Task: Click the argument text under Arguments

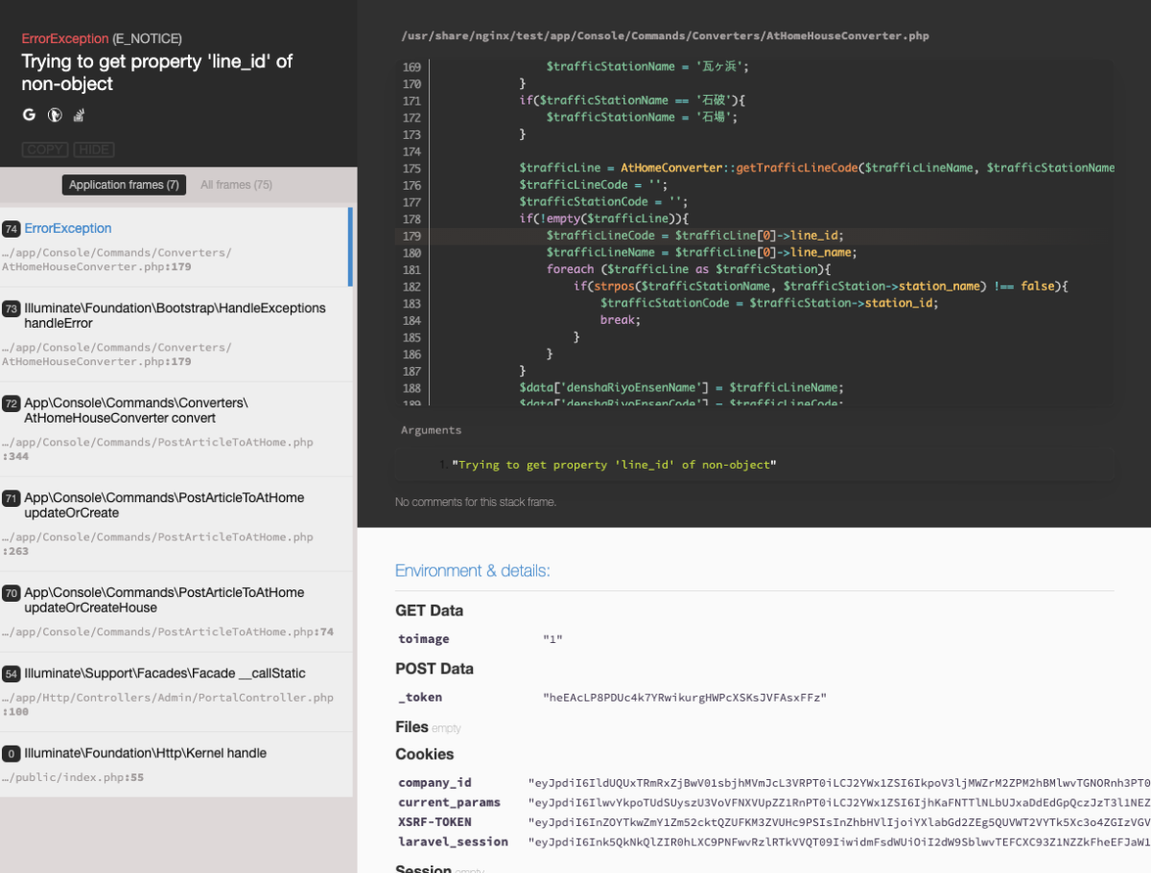Action: (613, 465)
